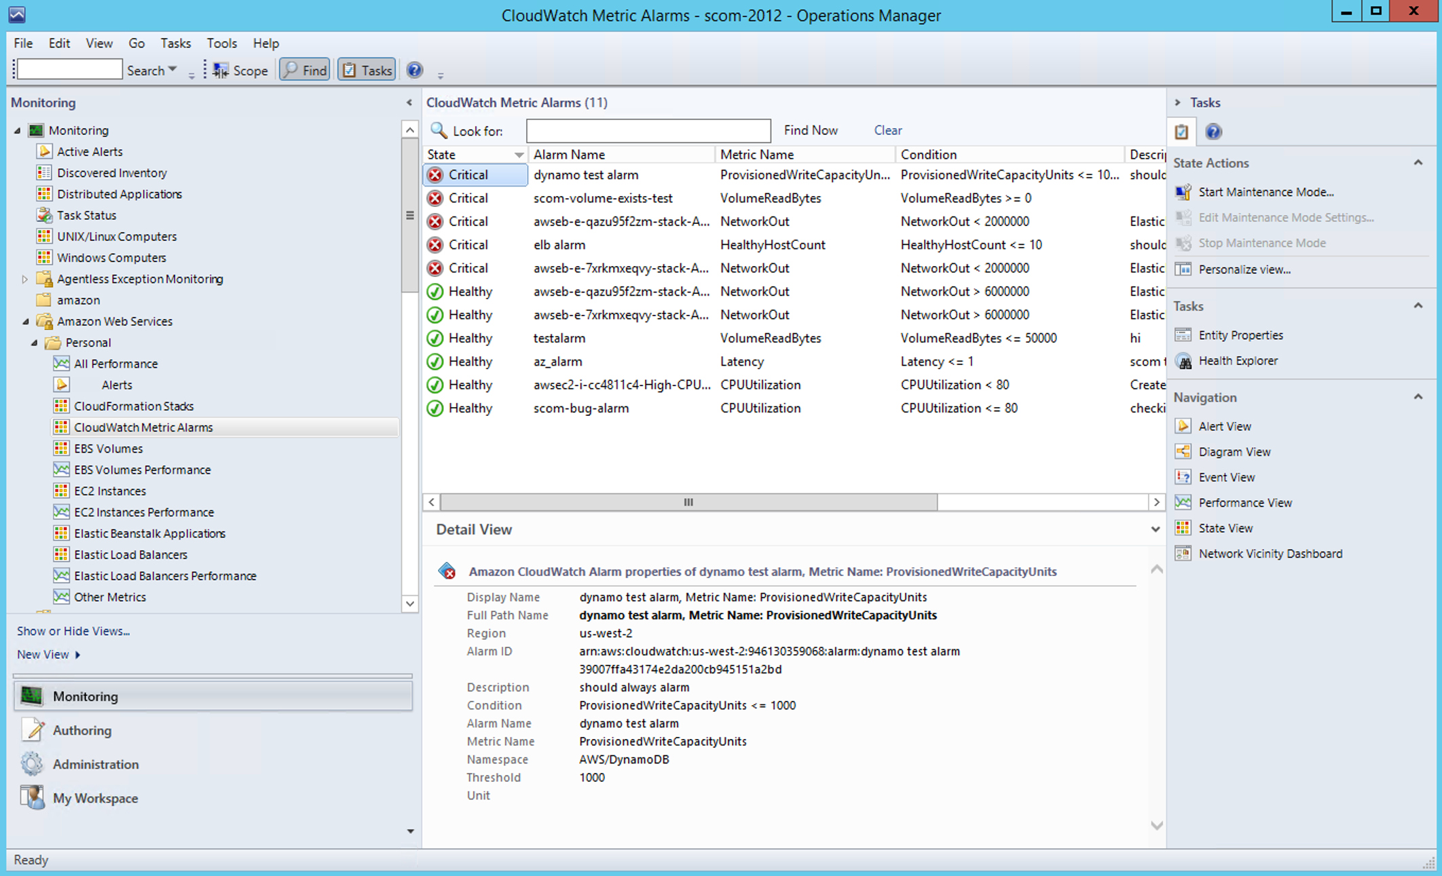Toggle the Find toolbar button

pyautogui.click(x=305, y=70)
